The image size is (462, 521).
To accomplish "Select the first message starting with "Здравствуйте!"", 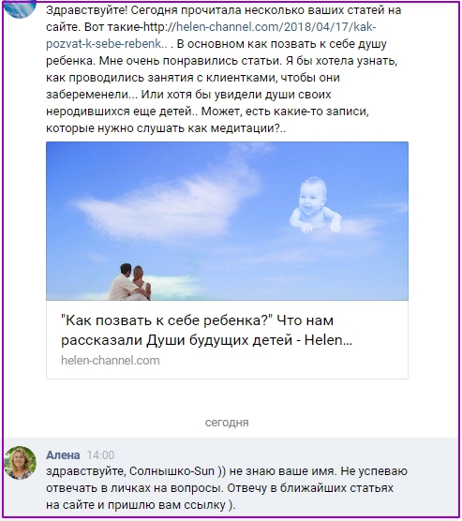I will point(224,69).
